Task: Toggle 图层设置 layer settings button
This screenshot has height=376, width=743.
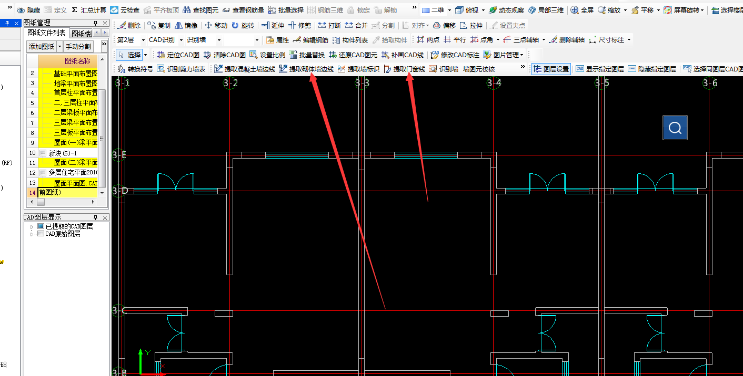Action: coord(551,69)
